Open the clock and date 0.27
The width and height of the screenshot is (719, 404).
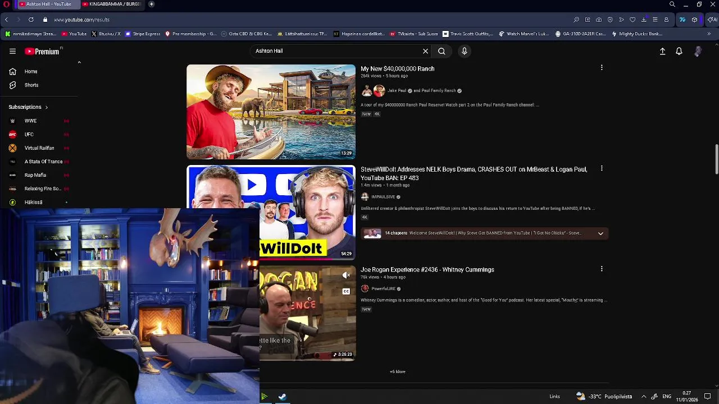(686, 397)
